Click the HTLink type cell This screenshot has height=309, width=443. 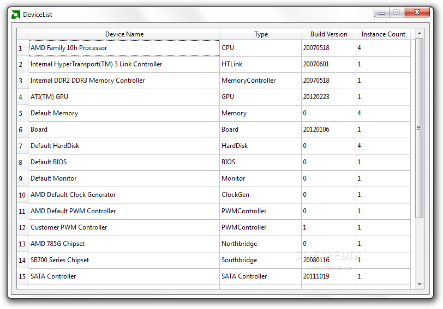coord(260,64)
